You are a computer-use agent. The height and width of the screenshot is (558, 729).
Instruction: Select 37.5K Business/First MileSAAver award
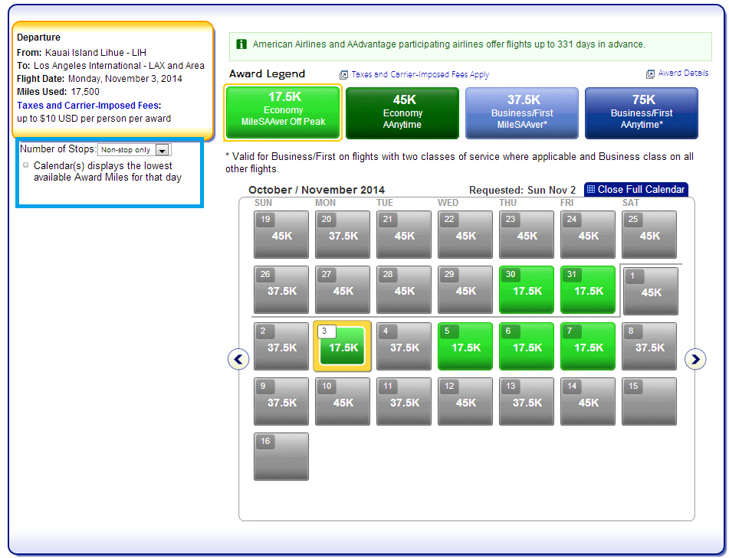522,113
